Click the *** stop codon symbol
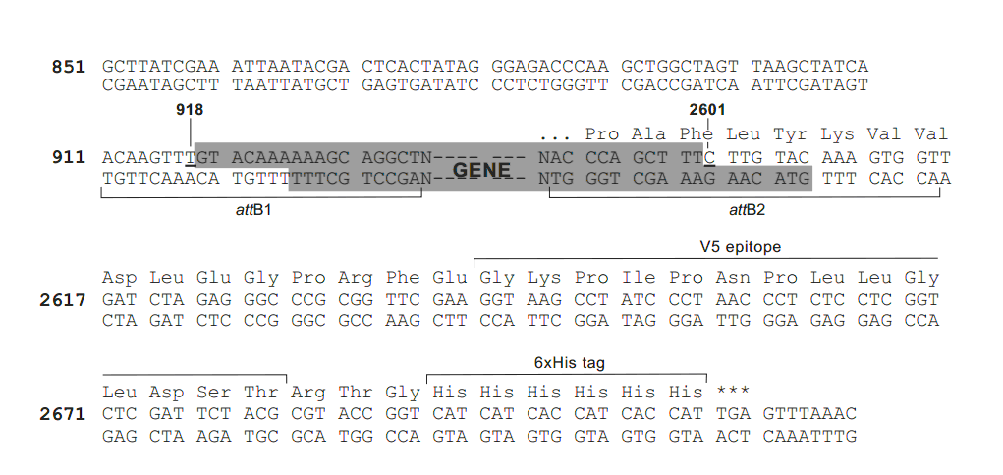 (733, 393)
